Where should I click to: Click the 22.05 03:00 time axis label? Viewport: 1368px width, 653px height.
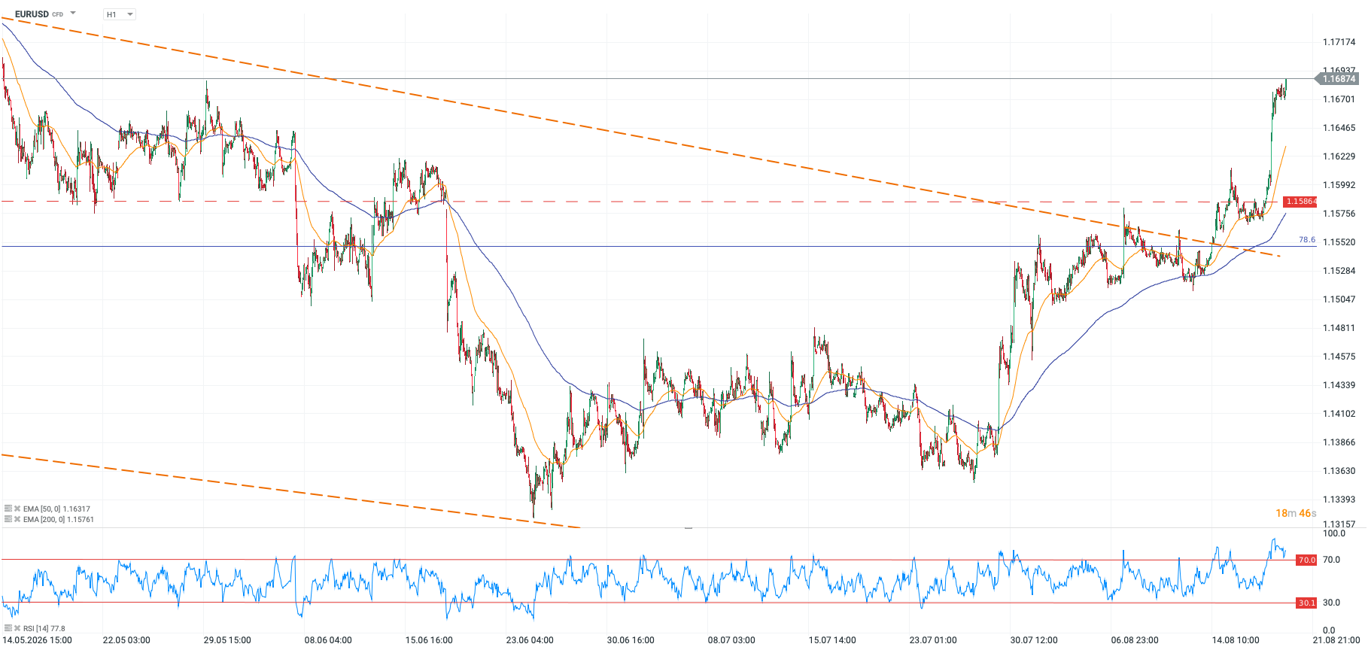[126, 640]
